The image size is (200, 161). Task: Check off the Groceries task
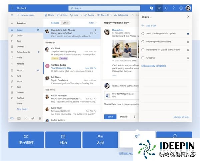click(x=143, y=58)
